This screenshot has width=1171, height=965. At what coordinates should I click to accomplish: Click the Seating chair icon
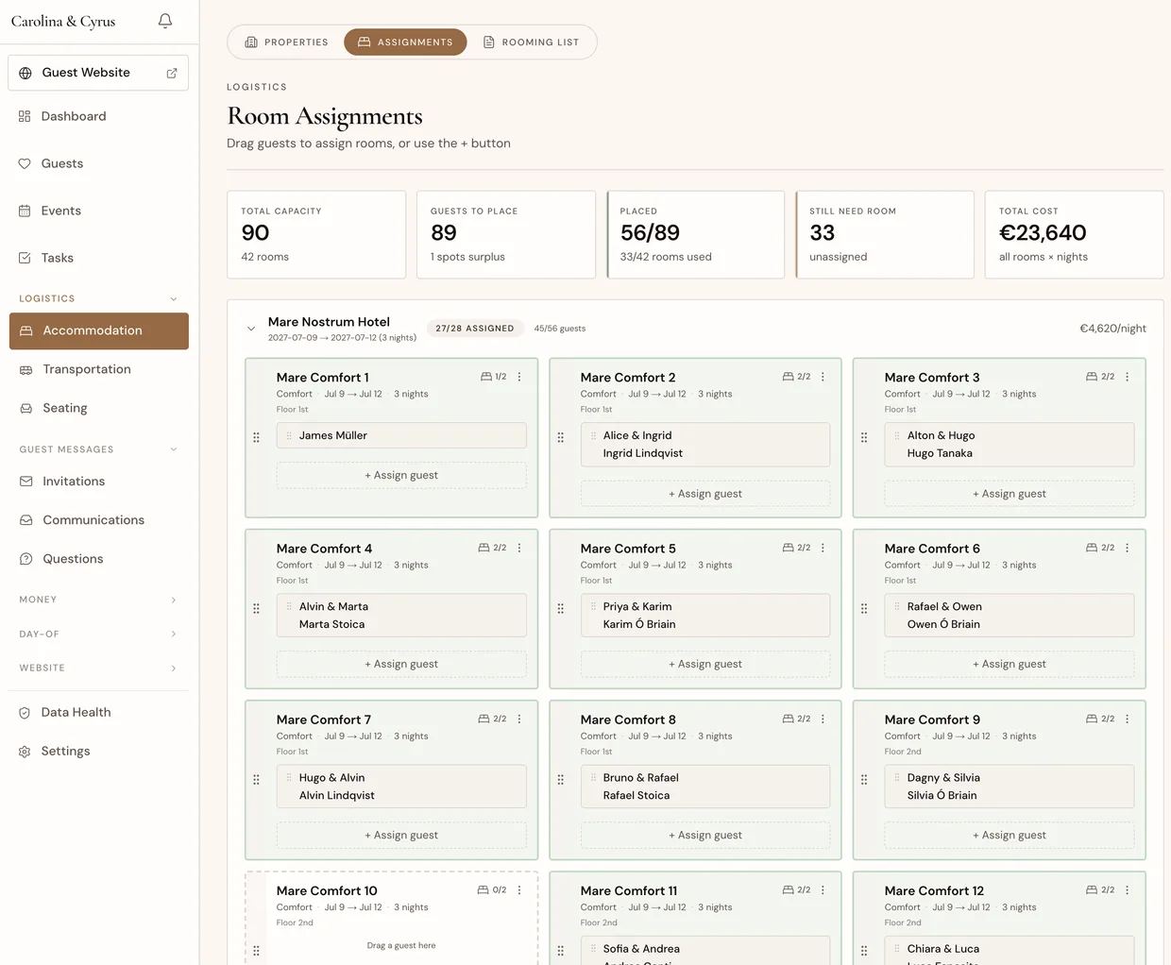click(x=25, y=408)
